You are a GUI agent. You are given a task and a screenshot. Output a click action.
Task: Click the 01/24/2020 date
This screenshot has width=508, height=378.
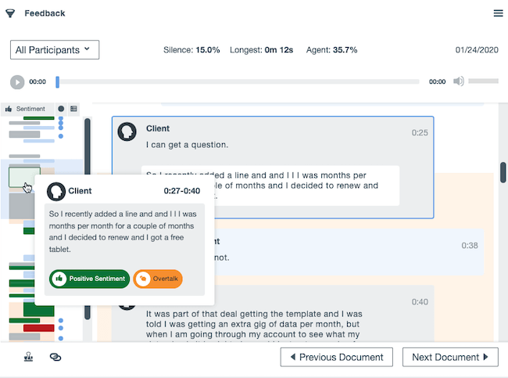[477, 50]
